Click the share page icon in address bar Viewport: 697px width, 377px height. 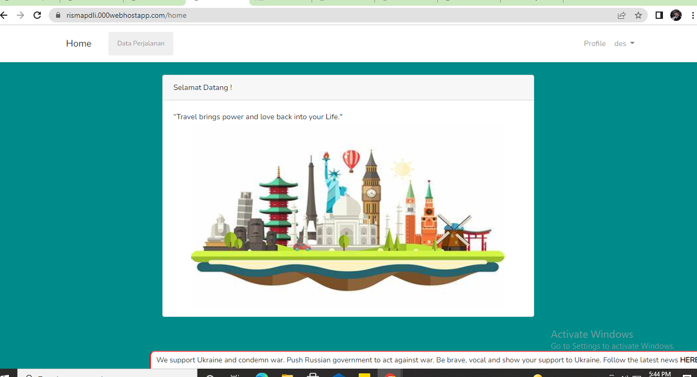click(x=621, y=15)
